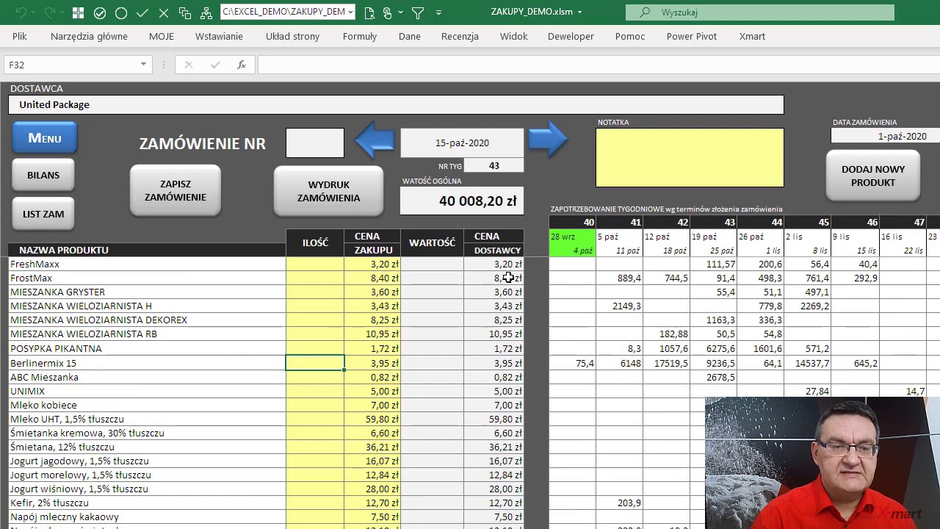Open the MOJE ribbon tab
Viewport: 940px width, 529px height.
click(162, 36)
